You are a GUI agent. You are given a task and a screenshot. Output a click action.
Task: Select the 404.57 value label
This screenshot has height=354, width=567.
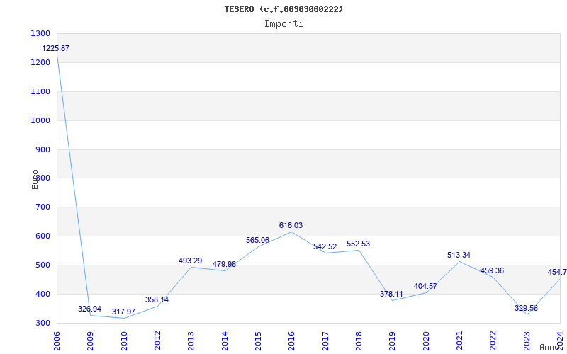point(425,287)
